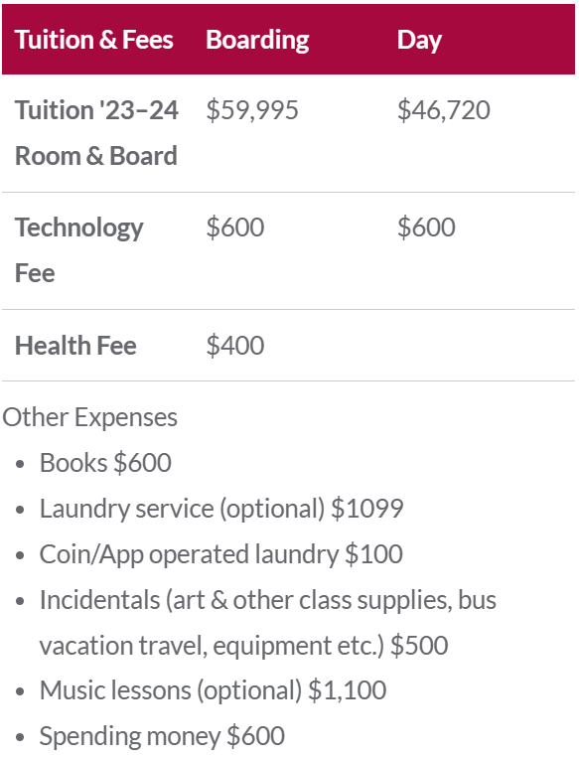The width and height of the screenshot is (579, 758).
Task: Select the "Tuition '23–24 Room & Board" label
Action: (96, 133)
